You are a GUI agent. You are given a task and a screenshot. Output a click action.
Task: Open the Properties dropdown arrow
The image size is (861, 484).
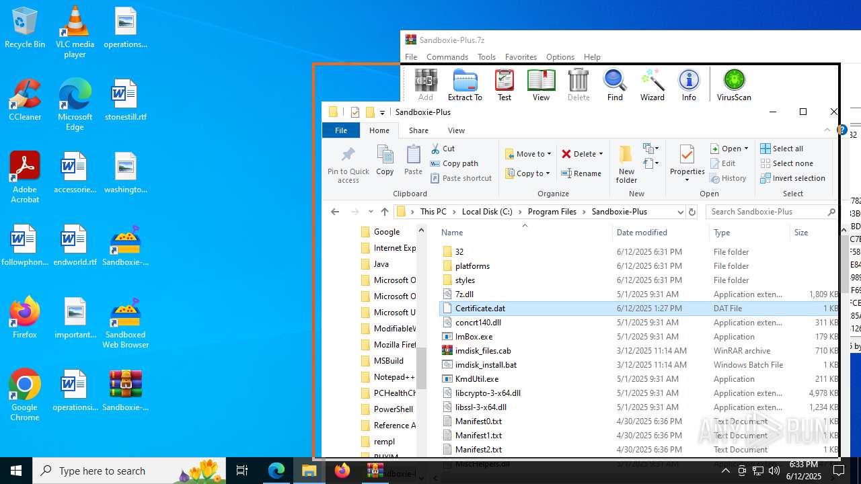[687, 179]
